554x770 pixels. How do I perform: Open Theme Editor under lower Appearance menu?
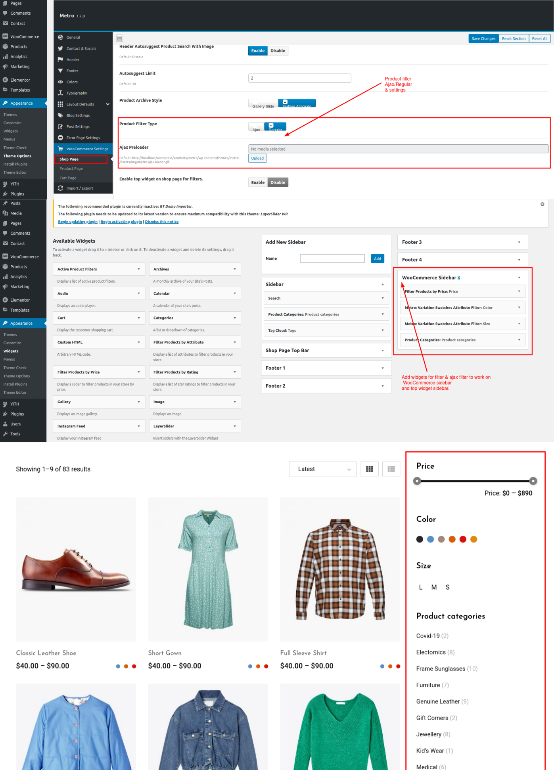(x=15, y=393)
